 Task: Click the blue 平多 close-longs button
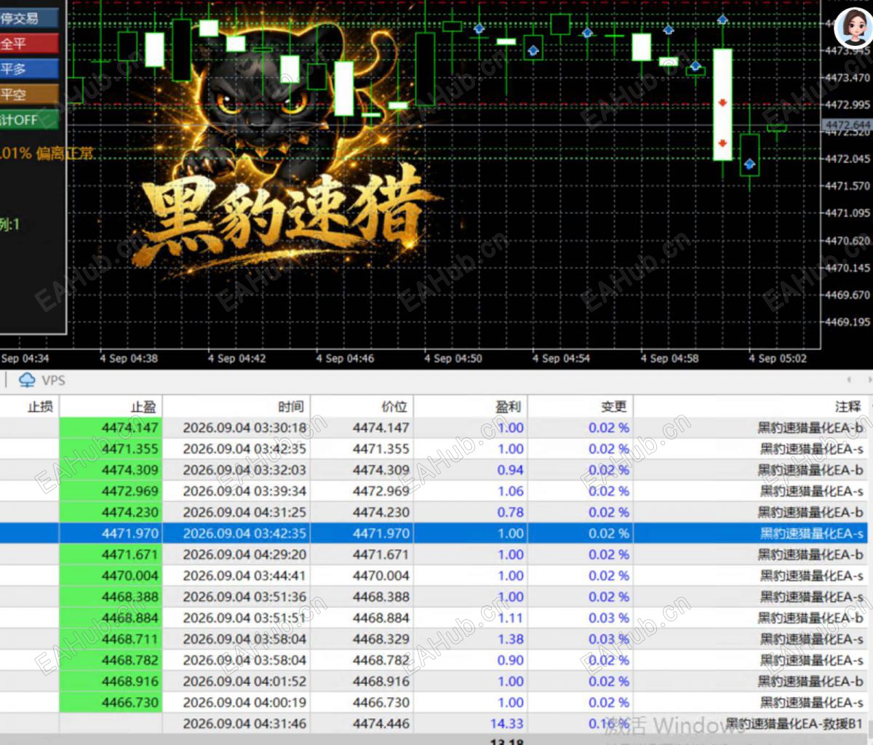28,69
